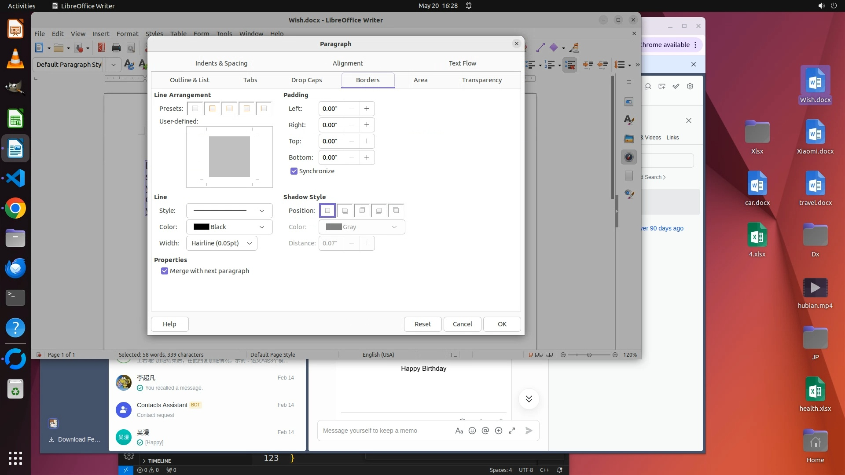Screen dimensions: 845x475
Task: Open the sidebar Navigator icon
Action: pyautogui.click(x=629, y=157)
